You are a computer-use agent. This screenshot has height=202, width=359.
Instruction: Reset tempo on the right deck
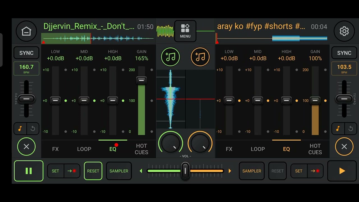(x=351, y=129)
